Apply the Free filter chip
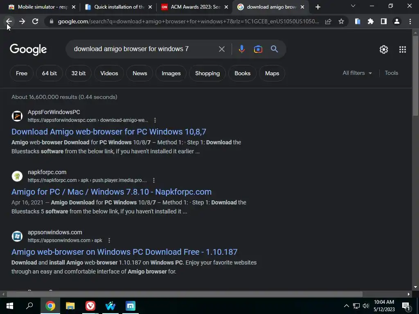Screen dimensions: 419x314 click(22, 73)
